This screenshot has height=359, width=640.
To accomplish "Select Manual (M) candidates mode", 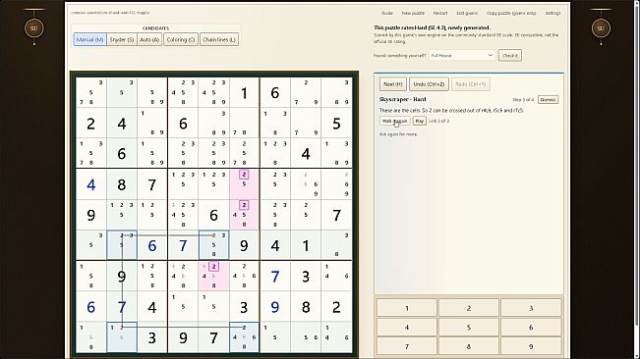I will [x=89, y=39].
